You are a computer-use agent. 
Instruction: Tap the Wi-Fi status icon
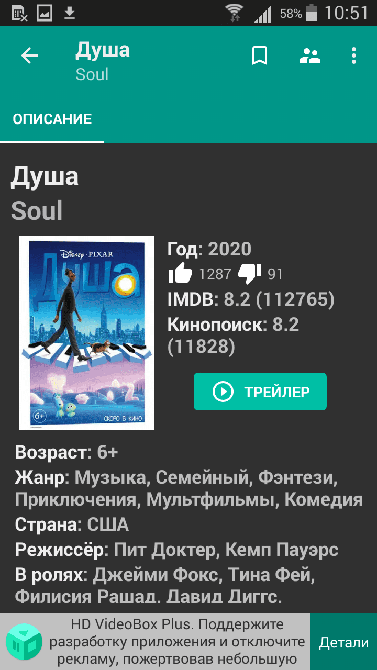pos(236,13)
